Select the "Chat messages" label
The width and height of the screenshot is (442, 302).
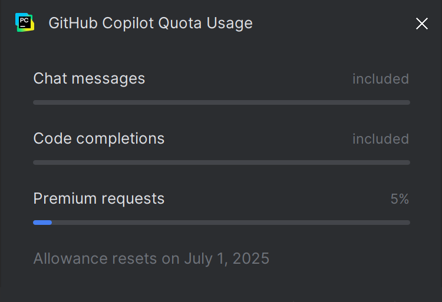click(x=89, y=78)
